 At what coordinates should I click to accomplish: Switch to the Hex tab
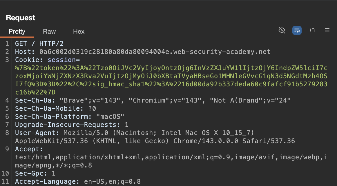pos(79,32)
